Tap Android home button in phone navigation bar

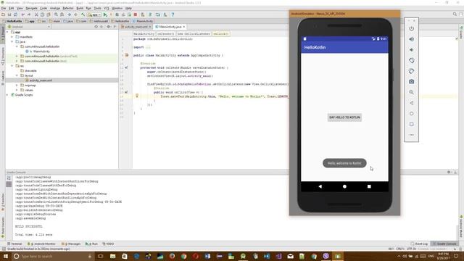coord(344,186)
